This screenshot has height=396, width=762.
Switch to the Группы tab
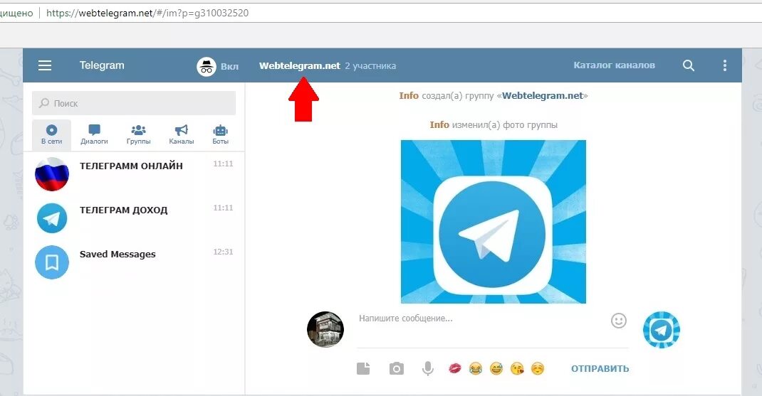pyautogui.click(x=138, y=134)
